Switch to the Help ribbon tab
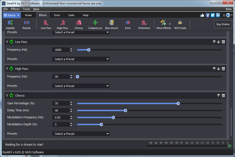235x157 pixels. pyautogui.click(x=85, y=15)
